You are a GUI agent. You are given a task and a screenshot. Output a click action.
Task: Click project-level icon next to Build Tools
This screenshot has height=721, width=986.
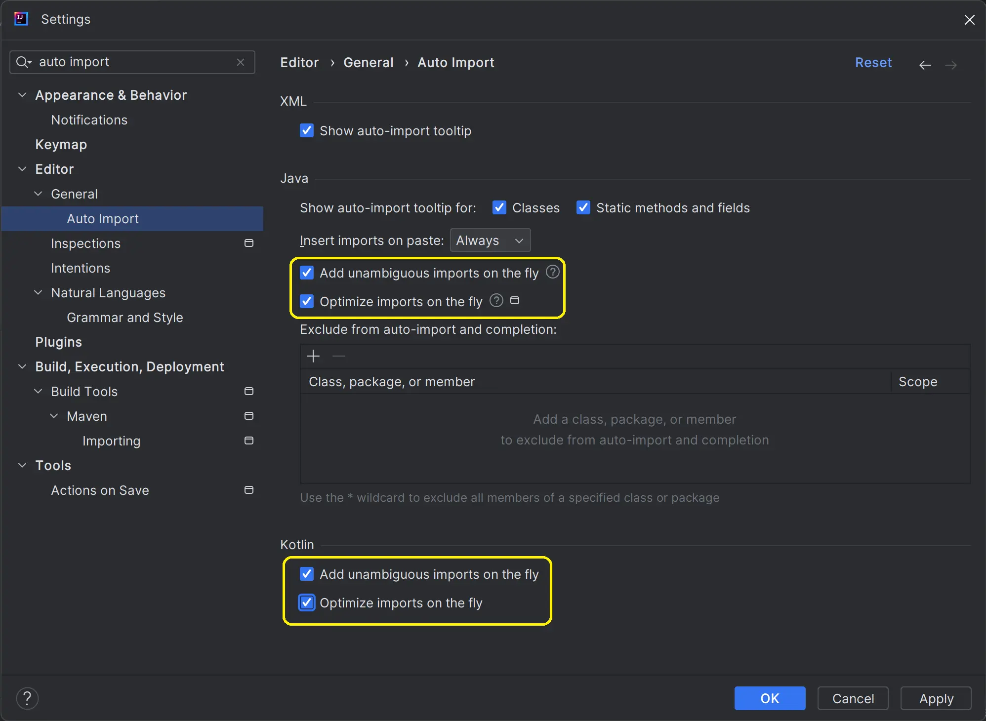coord(249,391)
